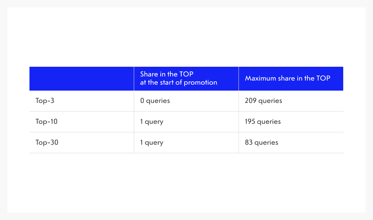The image size is (373, 220).
Task: Select the Top-3 row label
Action: pyautogui.click(x=45, y=101)
